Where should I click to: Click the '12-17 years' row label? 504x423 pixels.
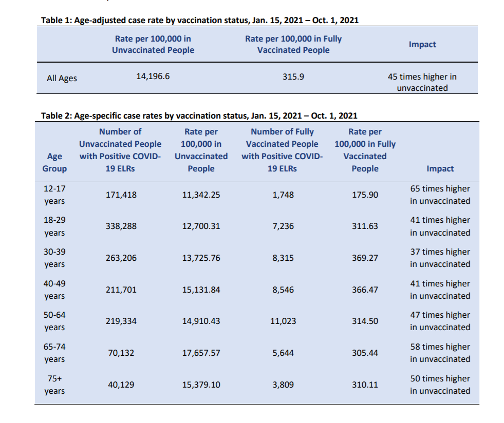click(54, 195)
